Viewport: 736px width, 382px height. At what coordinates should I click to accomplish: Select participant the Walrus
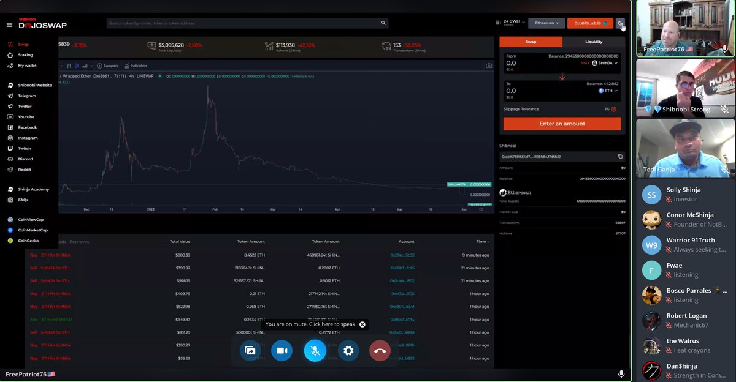[x=686, y=345]
